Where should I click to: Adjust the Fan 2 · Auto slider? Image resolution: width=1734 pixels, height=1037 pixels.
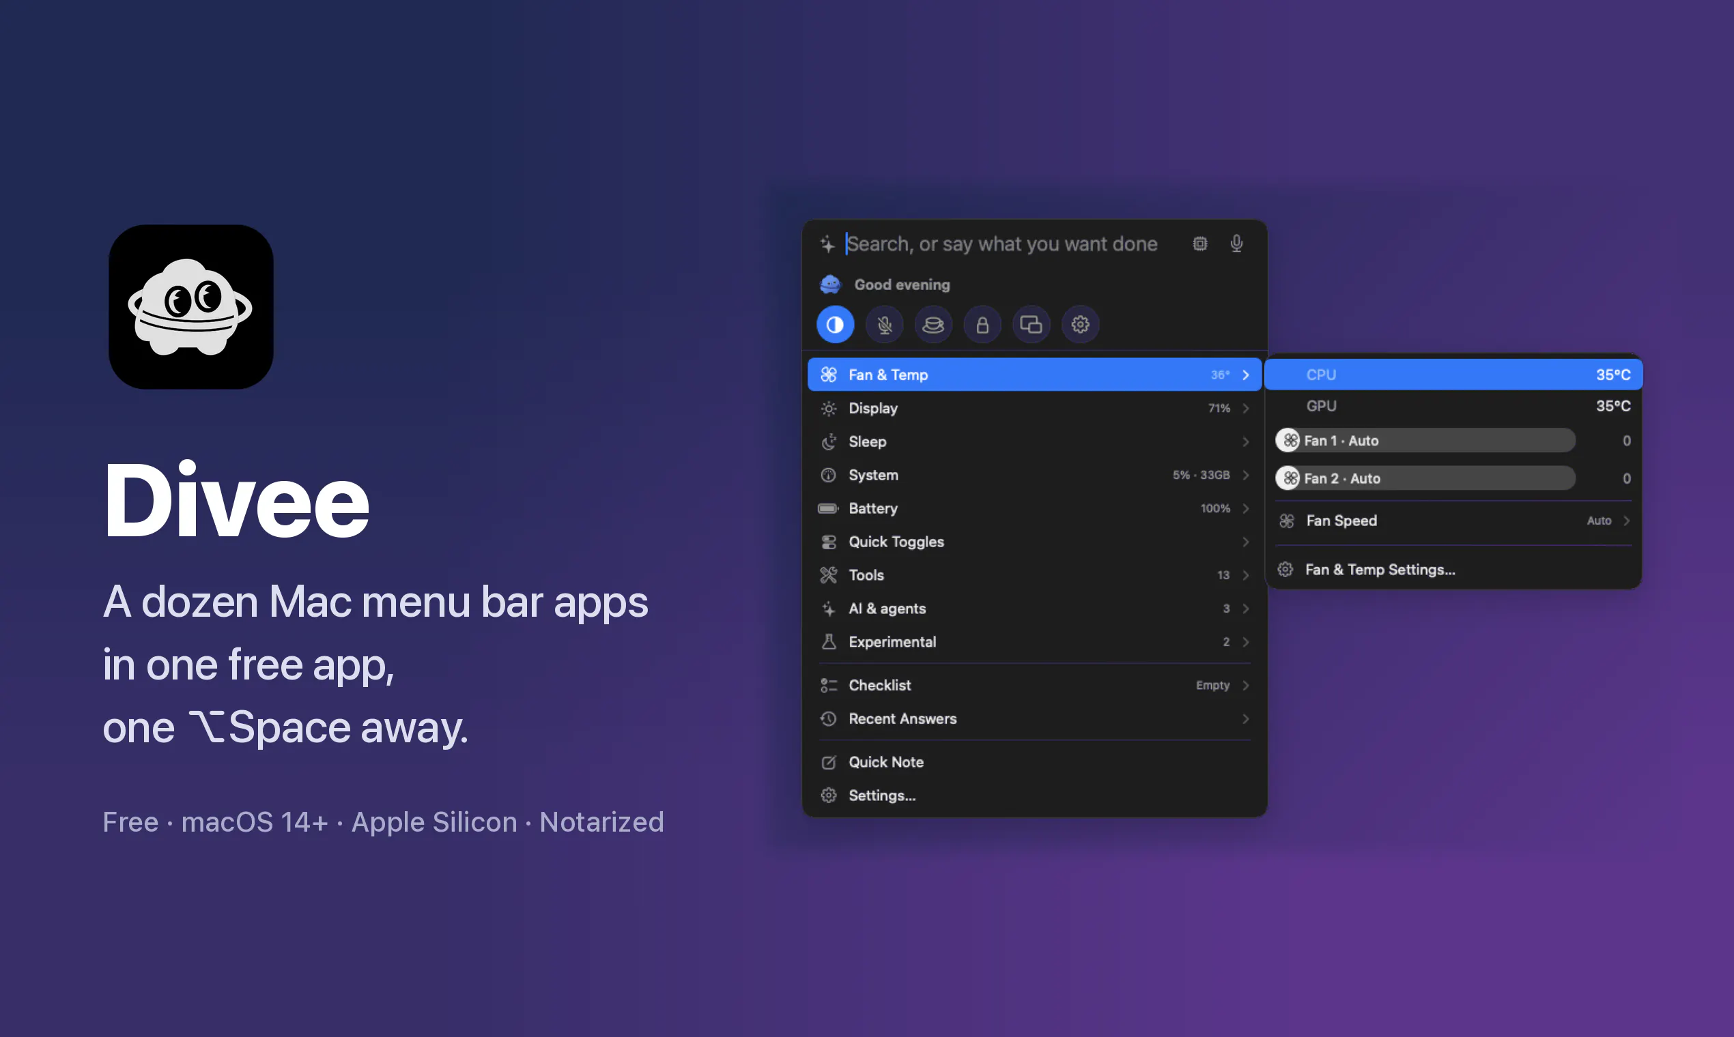[x=1425, y=478]
